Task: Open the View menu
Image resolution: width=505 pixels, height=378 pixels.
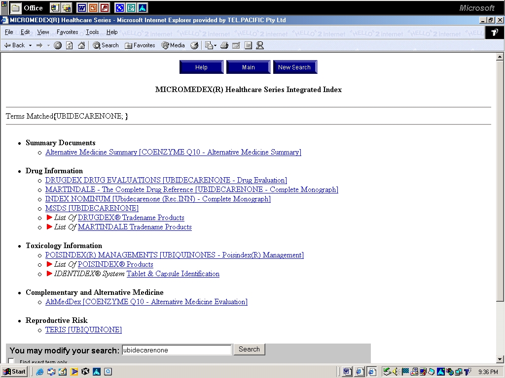Action: 43,32
